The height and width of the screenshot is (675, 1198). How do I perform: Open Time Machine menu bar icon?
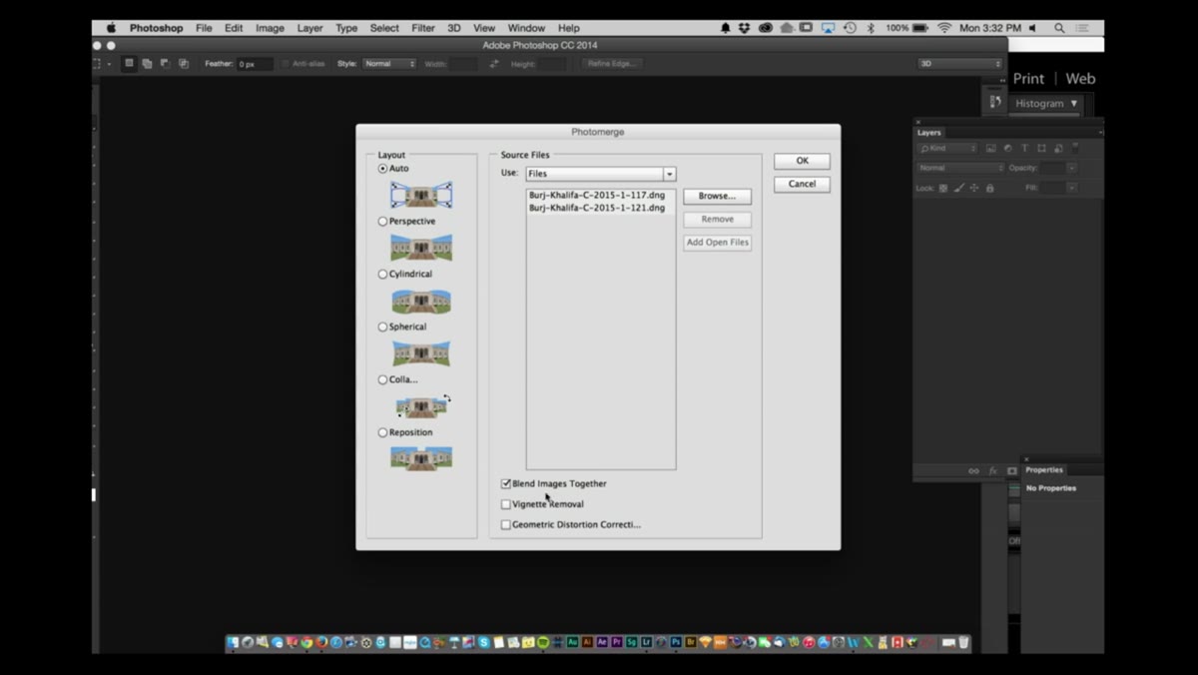(849, 28)
